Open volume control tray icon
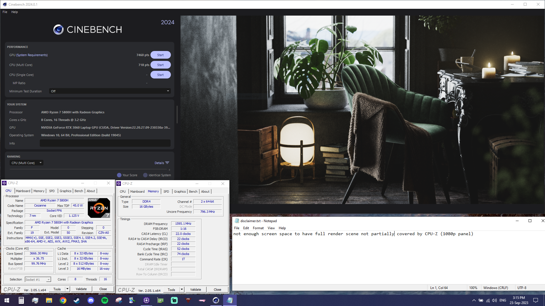 pos(494,300)
